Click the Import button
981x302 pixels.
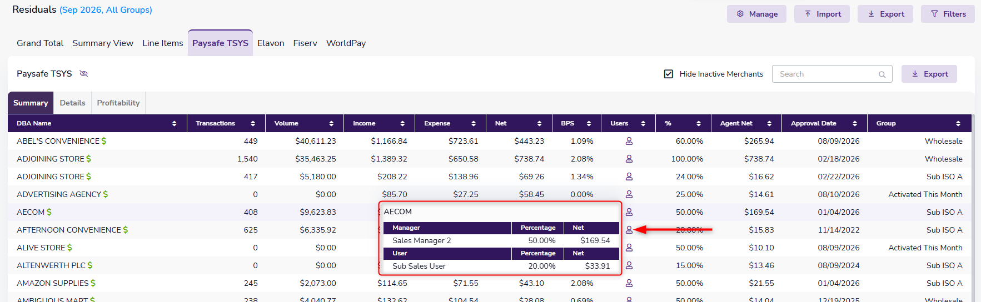pyautogui.click(x=822, y=14)
